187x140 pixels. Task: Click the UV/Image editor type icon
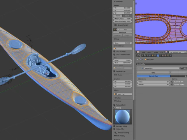point(138,52)
